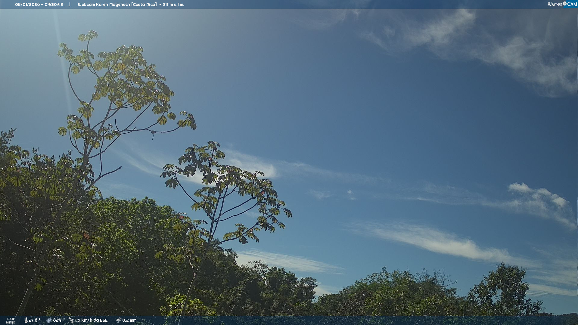
Task: Click the wind anemometer icon
Action: coord(71,320)
